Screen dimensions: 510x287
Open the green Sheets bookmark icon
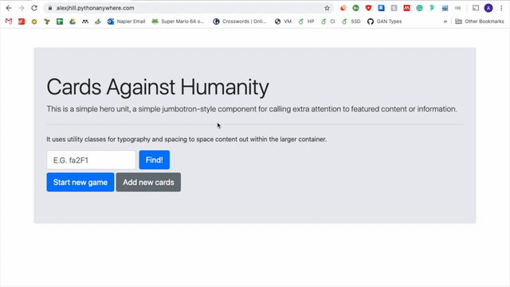[60, 22]
